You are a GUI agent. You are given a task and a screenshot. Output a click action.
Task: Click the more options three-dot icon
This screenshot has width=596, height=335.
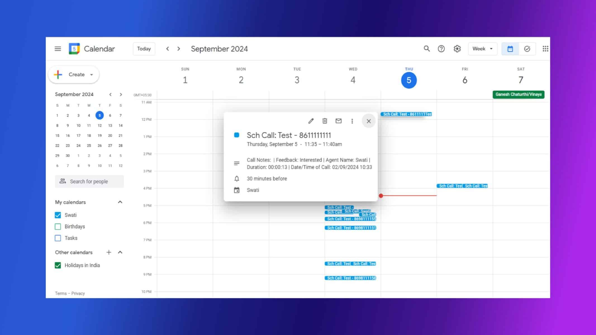pyautogui.click(x=352, y=121)
